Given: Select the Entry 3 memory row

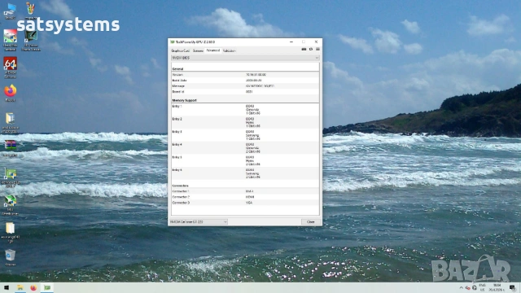Looking at the screenshot, I should coord(245,135).
